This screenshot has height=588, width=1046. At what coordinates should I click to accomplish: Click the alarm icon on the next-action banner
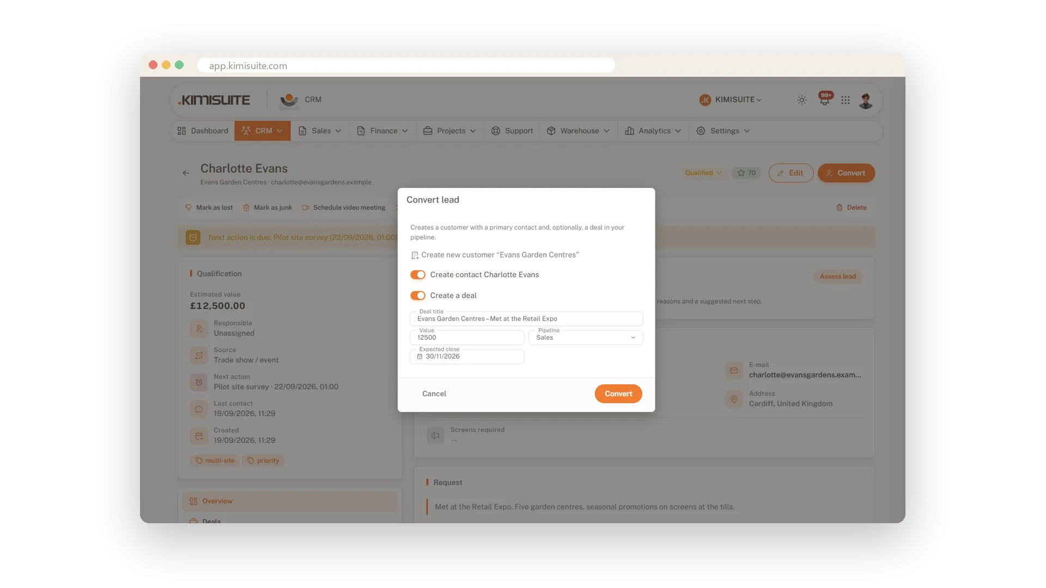click(193, 237)
